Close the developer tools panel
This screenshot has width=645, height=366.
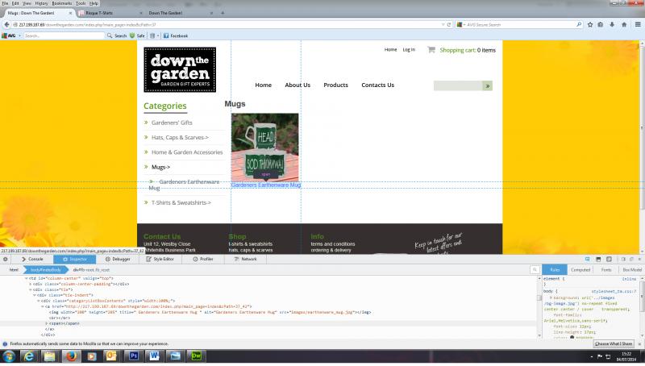point(639,259)
